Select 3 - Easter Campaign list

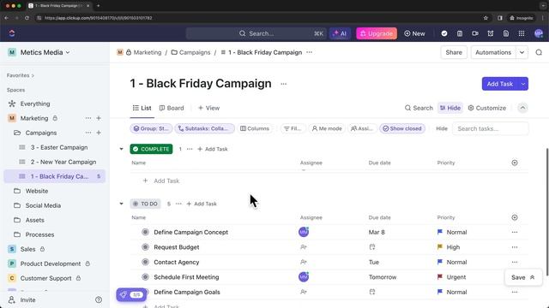(59, 147)
